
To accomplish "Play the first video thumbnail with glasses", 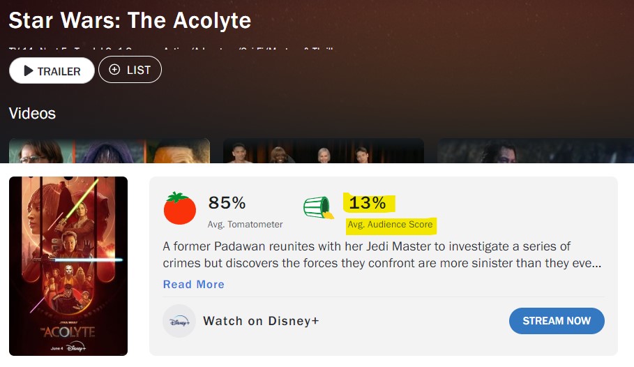I will (110, 151).
